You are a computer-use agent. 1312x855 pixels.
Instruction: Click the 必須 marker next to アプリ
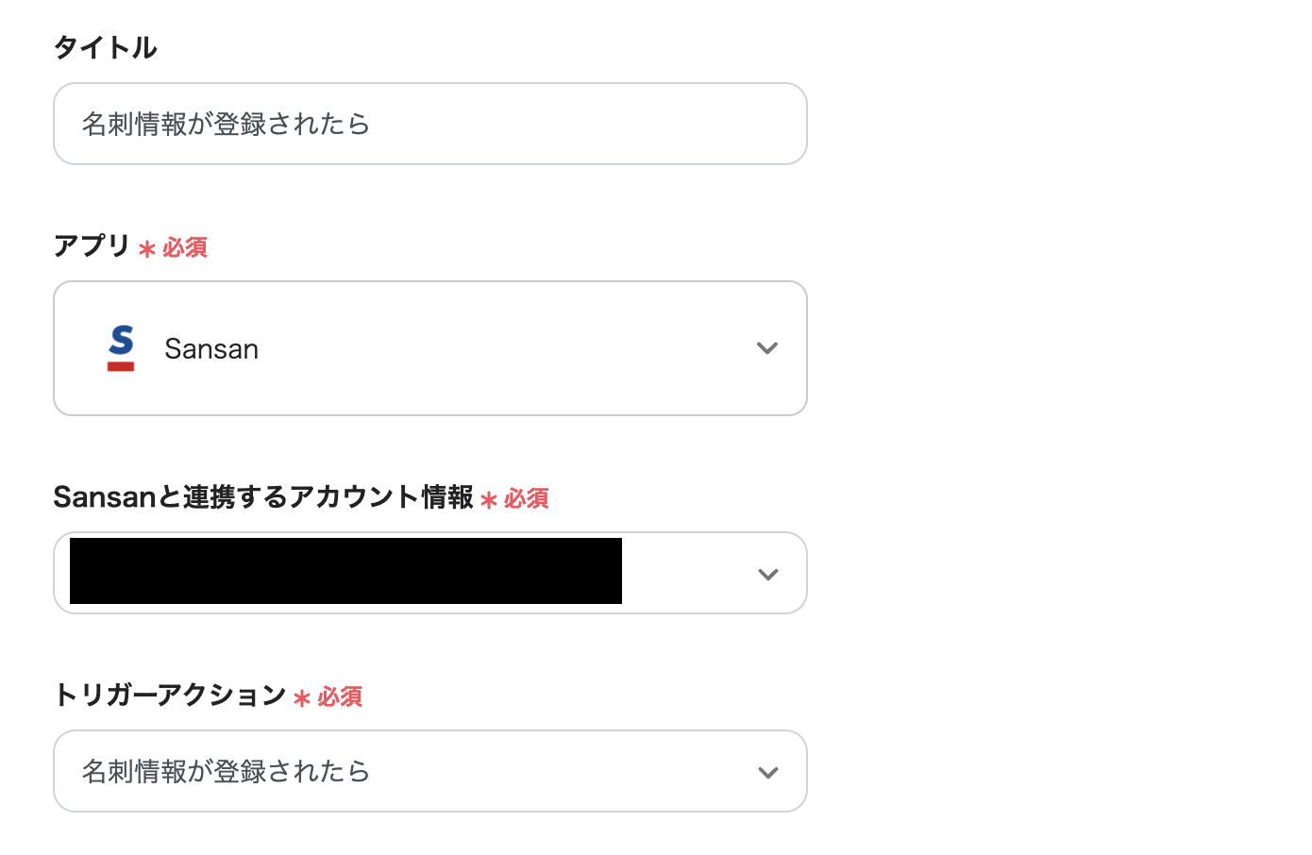pos(185,247)
